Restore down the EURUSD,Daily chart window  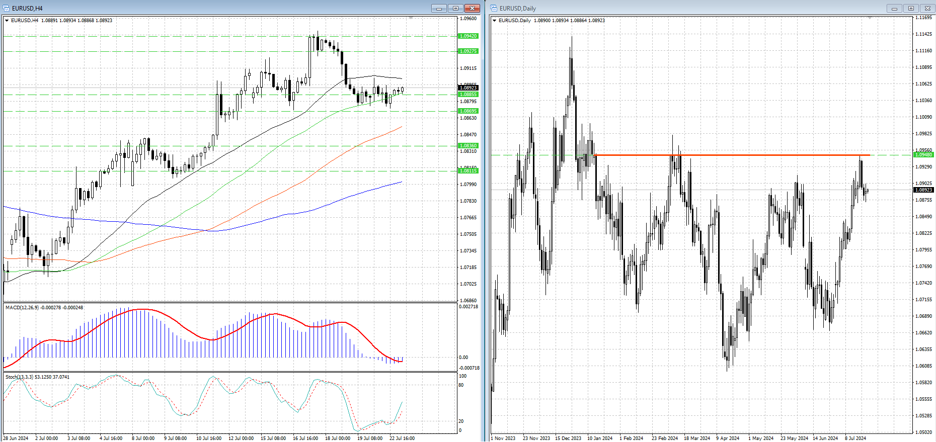click(911, 8)
